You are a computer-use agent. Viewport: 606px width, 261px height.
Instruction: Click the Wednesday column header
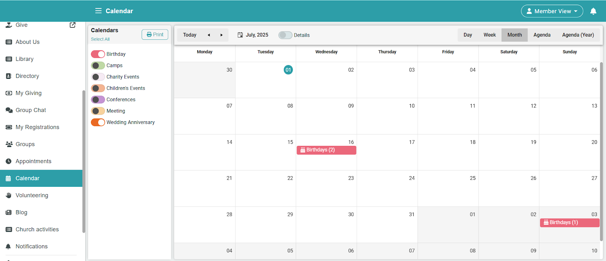click(x=326, y=52)
